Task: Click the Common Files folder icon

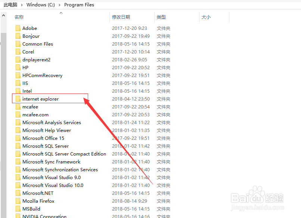Action: click(18, 44)
